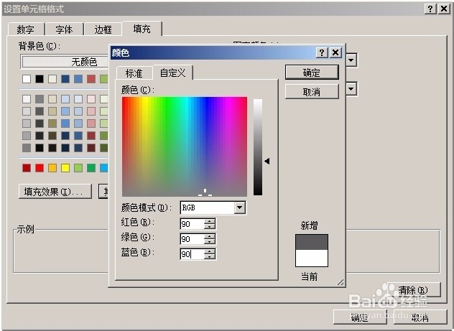This screenshot has height=331, width=454.
Task: Select the 填充 tab in Format Cells
Action: (x=142, y=29)
